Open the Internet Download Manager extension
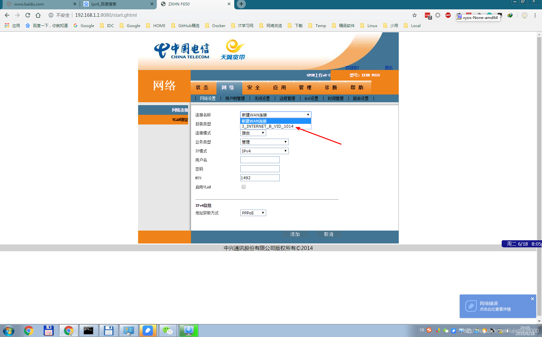This screenshot has width=542, height=337. pyautogui.click(x=510, y=15)
